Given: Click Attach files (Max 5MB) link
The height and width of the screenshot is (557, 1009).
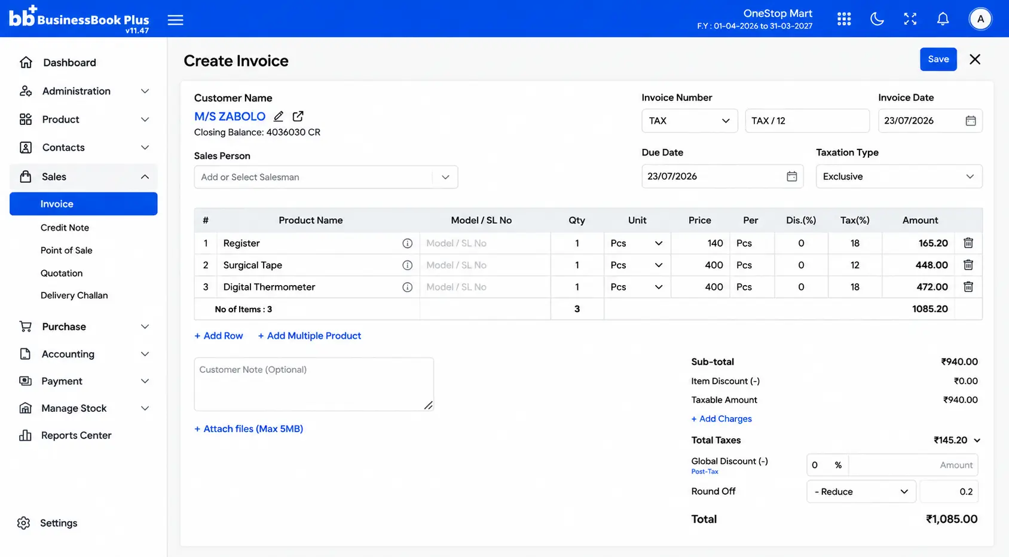Looking at the screenshot, I should (x=249, y=429).
